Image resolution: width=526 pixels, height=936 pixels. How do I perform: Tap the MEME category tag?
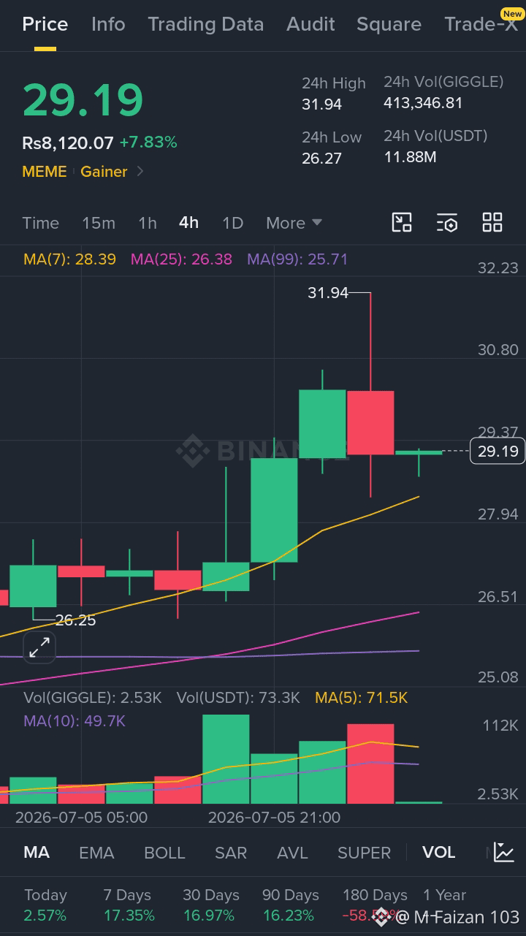click(x=45, y=172)
